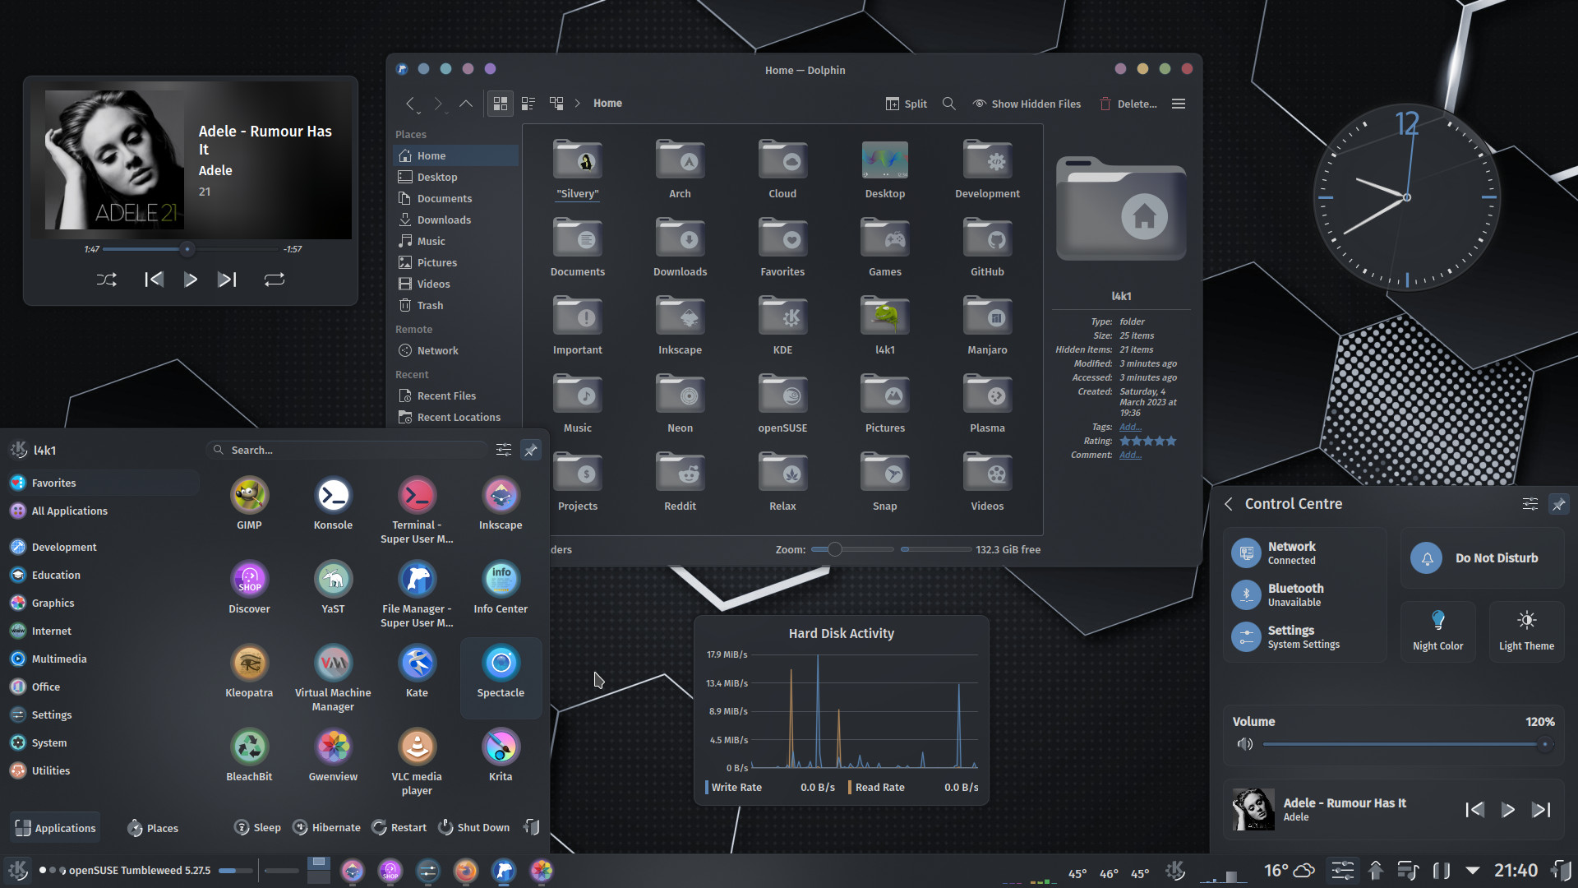
Task: Open Trash in Places sidebar
Action: 456,305
